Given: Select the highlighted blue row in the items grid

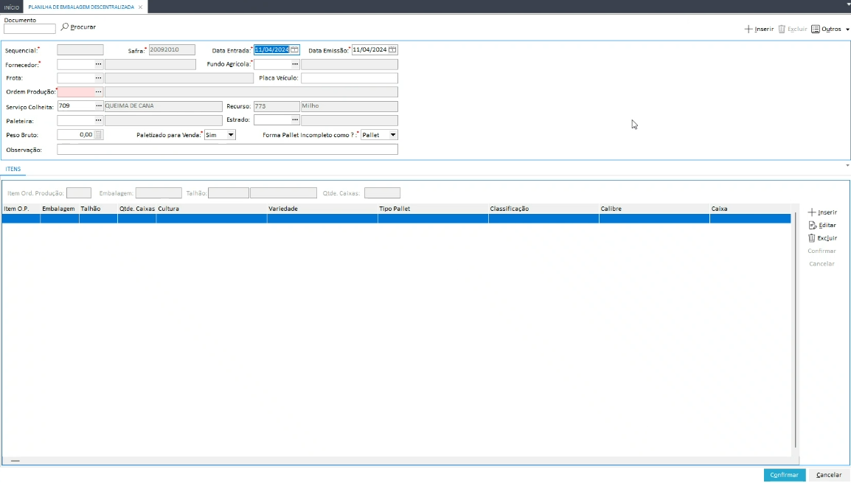Looking at the screenshot, I should 396,218.
